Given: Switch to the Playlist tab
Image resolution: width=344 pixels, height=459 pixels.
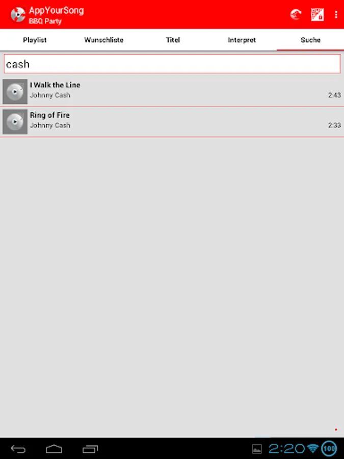Looking at the screenshot, I should (x=35, y=40).
